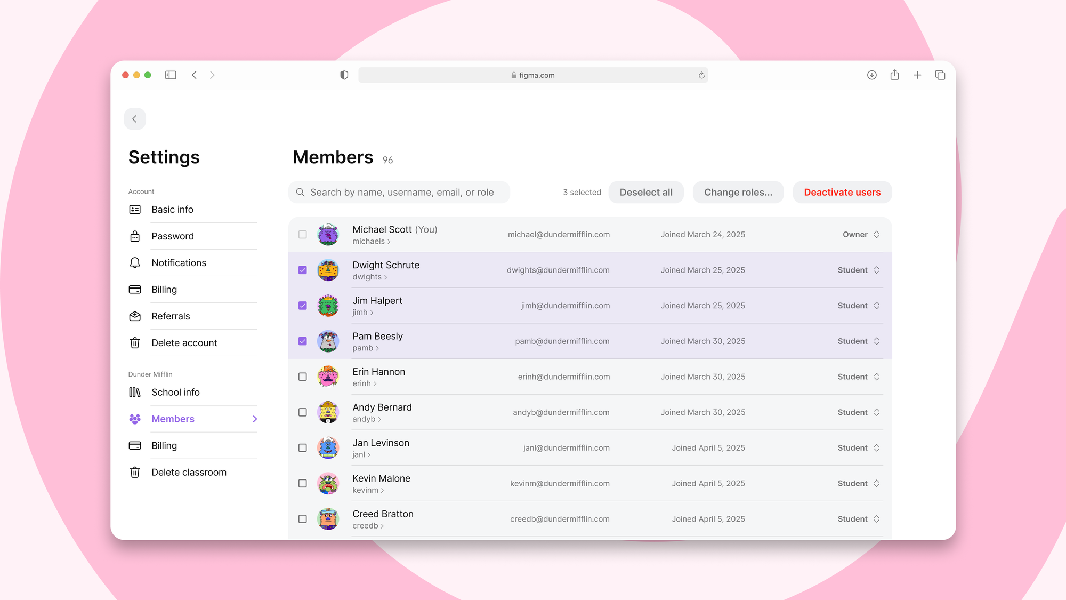Click the Deactivate users button
Screen dimensions: 1066x600
tap(842, 192)
